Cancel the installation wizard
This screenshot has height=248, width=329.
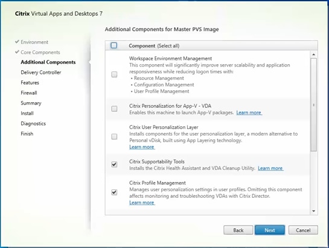point(303,230)
